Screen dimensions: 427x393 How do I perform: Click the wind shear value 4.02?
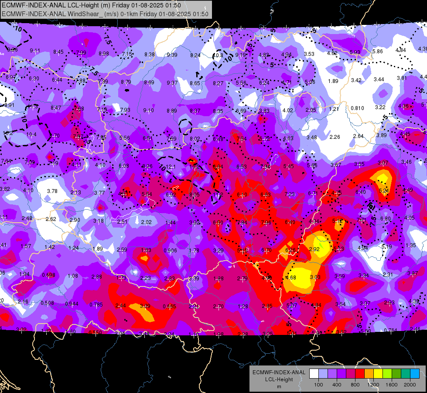[x=288, y=110]
